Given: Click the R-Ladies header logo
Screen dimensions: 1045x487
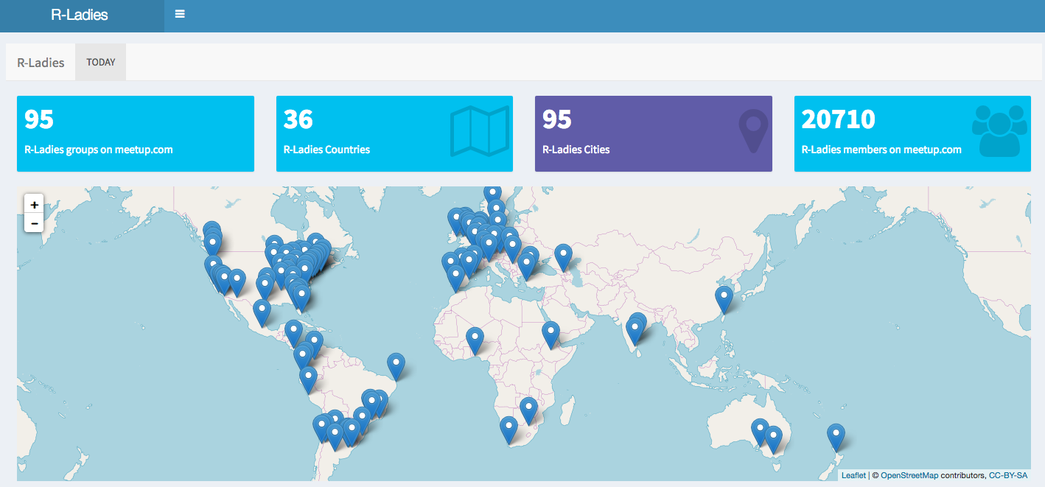Looking at the screenshot, I should 80,15.
